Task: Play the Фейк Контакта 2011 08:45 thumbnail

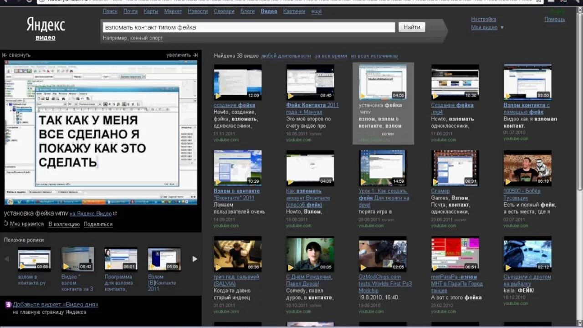Action: click(310, 82)
